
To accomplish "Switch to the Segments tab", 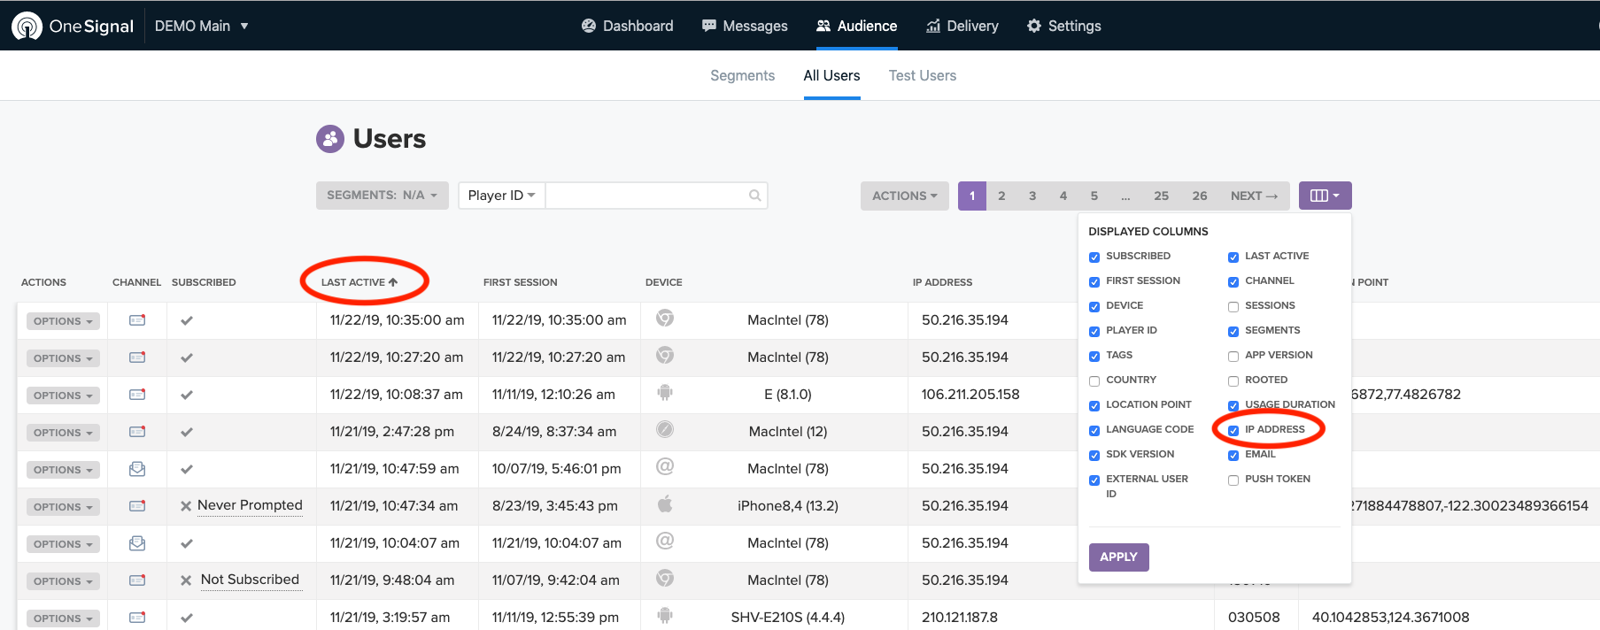I will pos(742,76).
